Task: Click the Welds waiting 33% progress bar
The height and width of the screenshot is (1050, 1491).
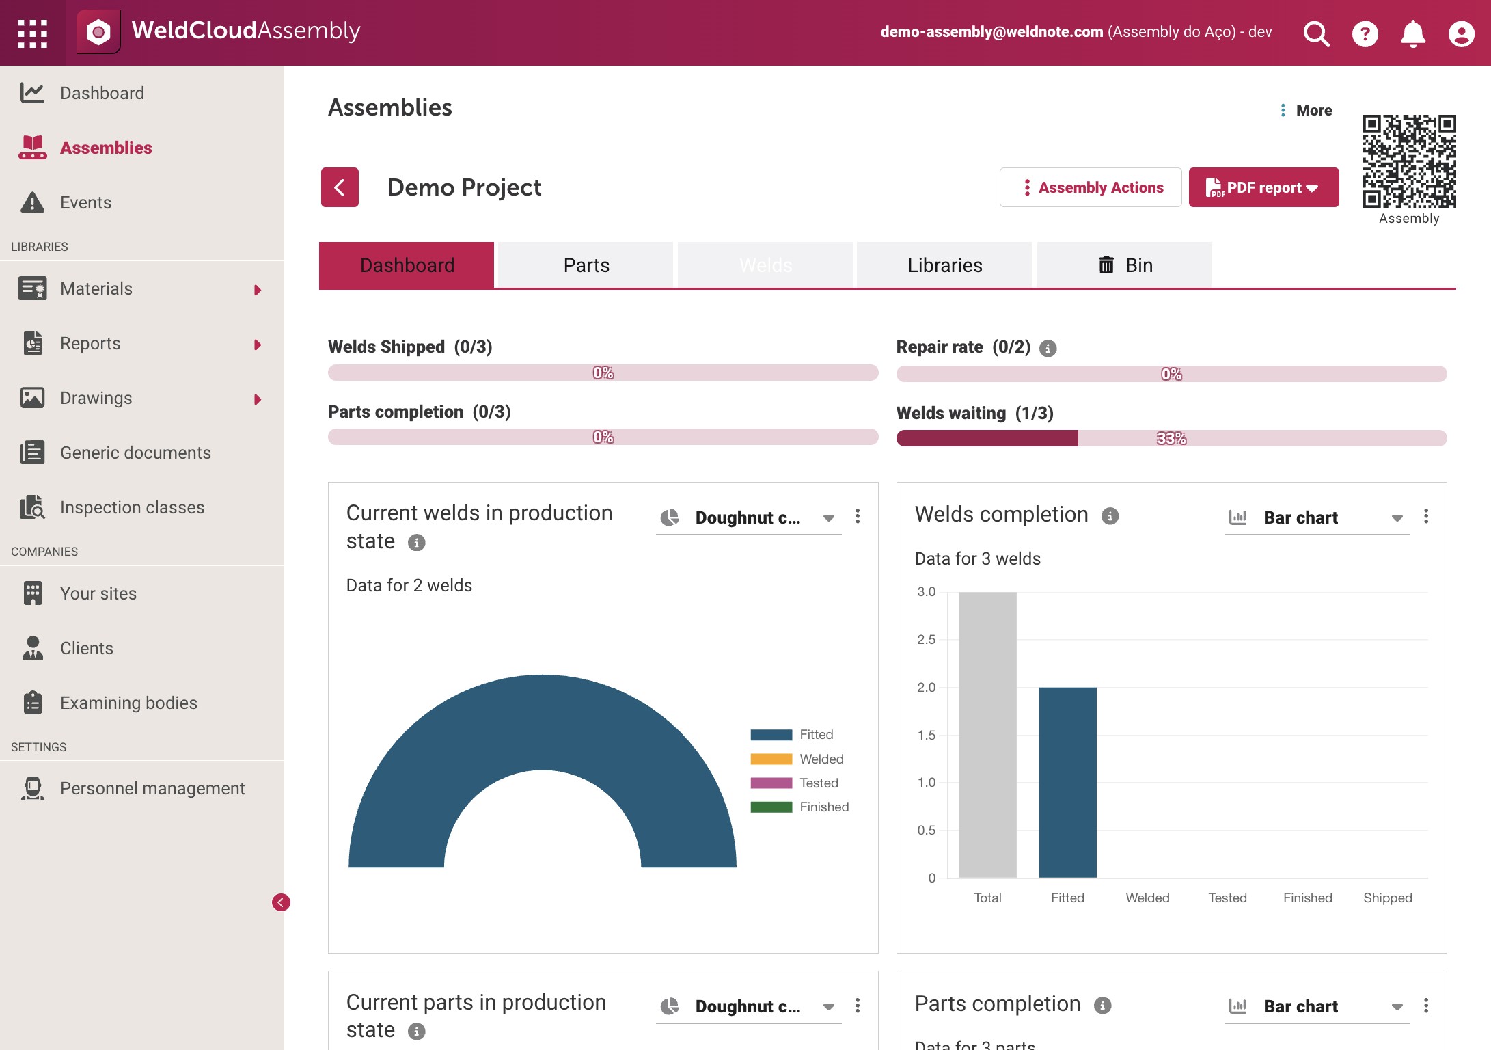Action: pos(1171,438)
